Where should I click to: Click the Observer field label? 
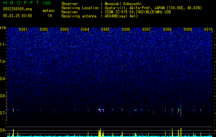(70, 4)
